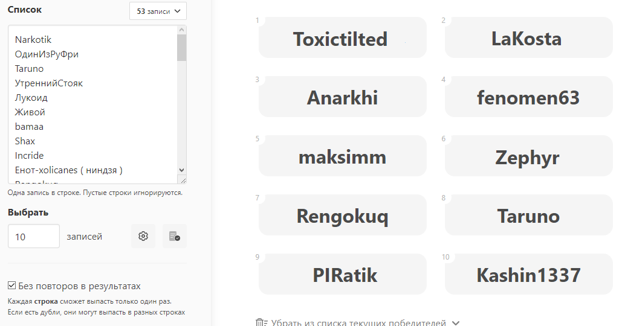
Task: Click the textarea scroll up arrow
Action: (x=182, y=30)
